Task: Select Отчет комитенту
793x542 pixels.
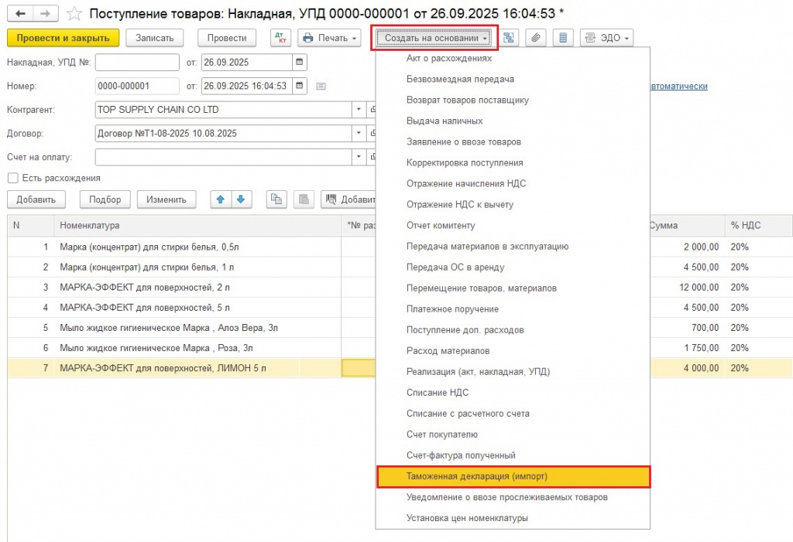Action: point(513,225)
